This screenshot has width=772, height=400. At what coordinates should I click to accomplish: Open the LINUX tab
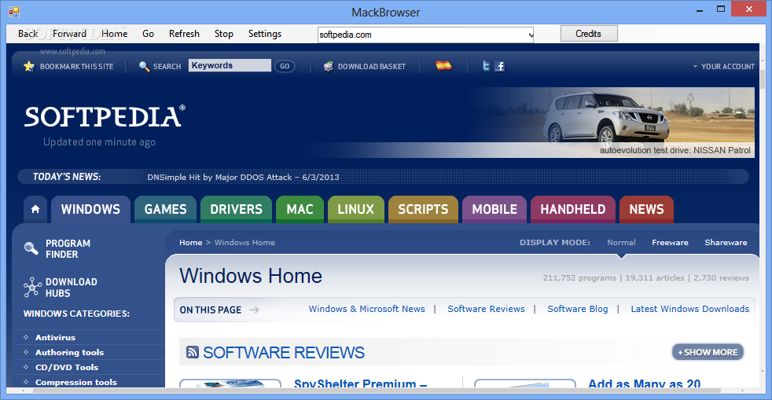[x=356, y=209]
